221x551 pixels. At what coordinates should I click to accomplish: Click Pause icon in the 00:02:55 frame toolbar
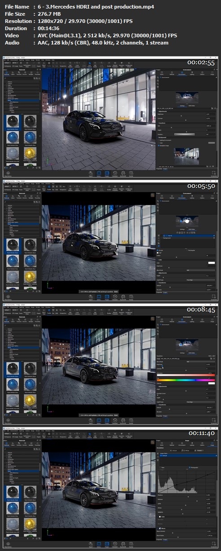click(21, 64)
